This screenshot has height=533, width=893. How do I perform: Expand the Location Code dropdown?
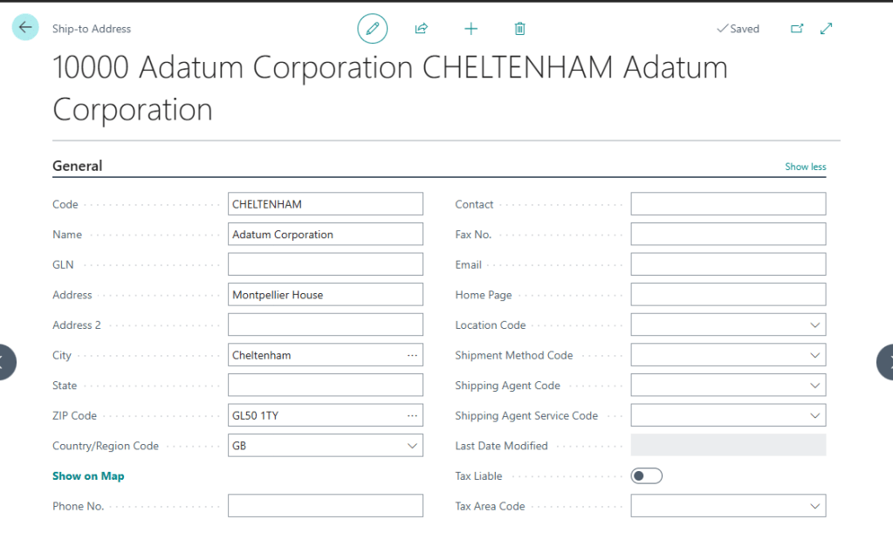point(814,325)
